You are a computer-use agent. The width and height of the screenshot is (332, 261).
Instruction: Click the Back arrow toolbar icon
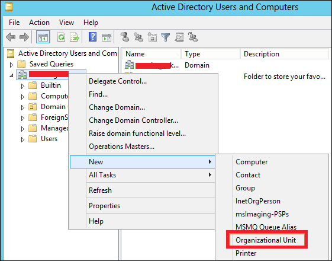point(11,37)
